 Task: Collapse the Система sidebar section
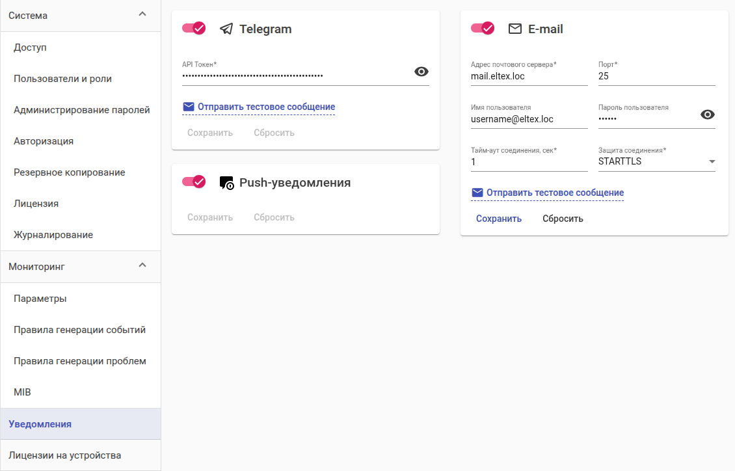coord(143,14)
